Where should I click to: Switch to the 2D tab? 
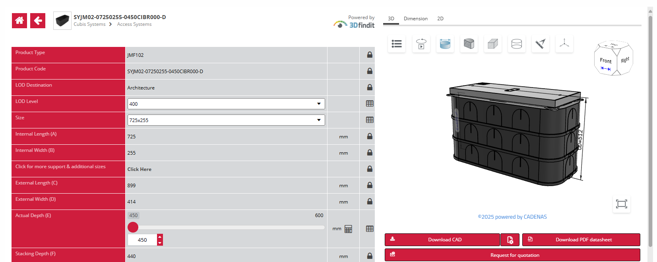pyautogui.click(x=440, y=19)
